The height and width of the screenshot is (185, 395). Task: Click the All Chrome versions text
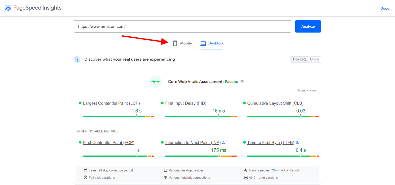[263, 178]
